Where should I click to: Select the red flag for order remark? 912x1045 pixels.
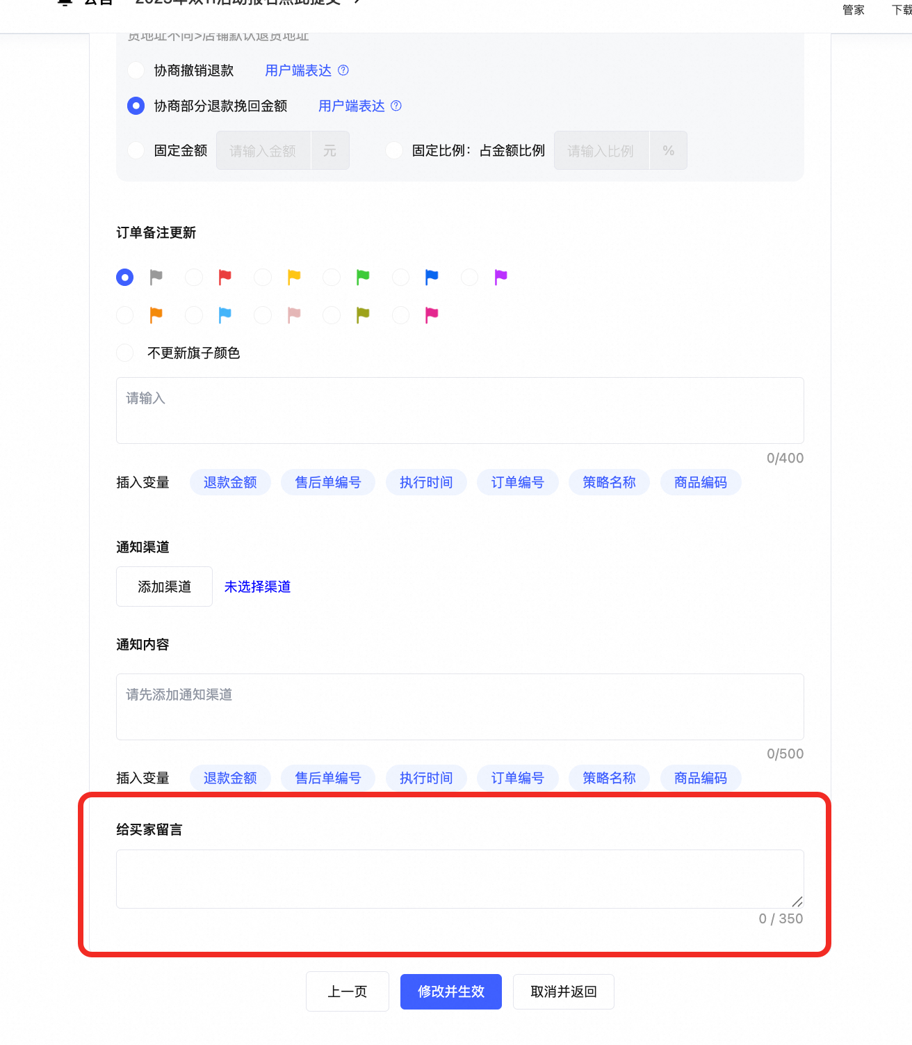pyautogui.click(x=193, y=277)
